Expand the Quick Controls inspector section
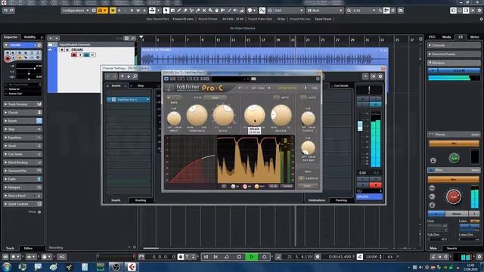Screen dimensions: 484x272 point(22,204)
